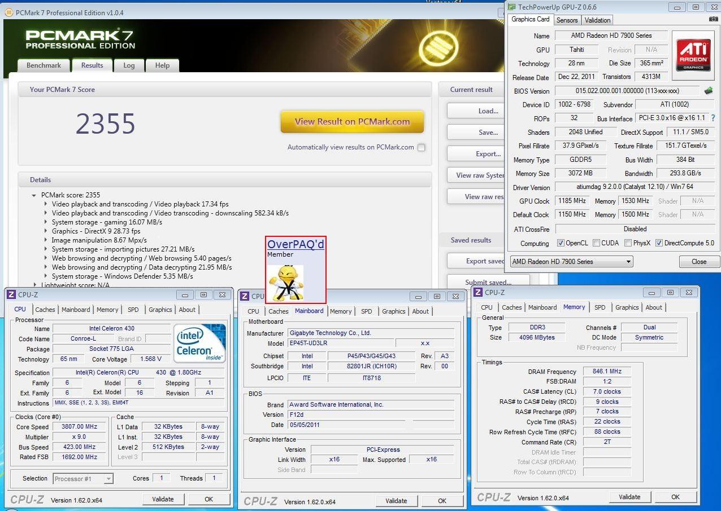
Task: Open SPD tab in CPU-Z memory window
Action: point(600,307)
